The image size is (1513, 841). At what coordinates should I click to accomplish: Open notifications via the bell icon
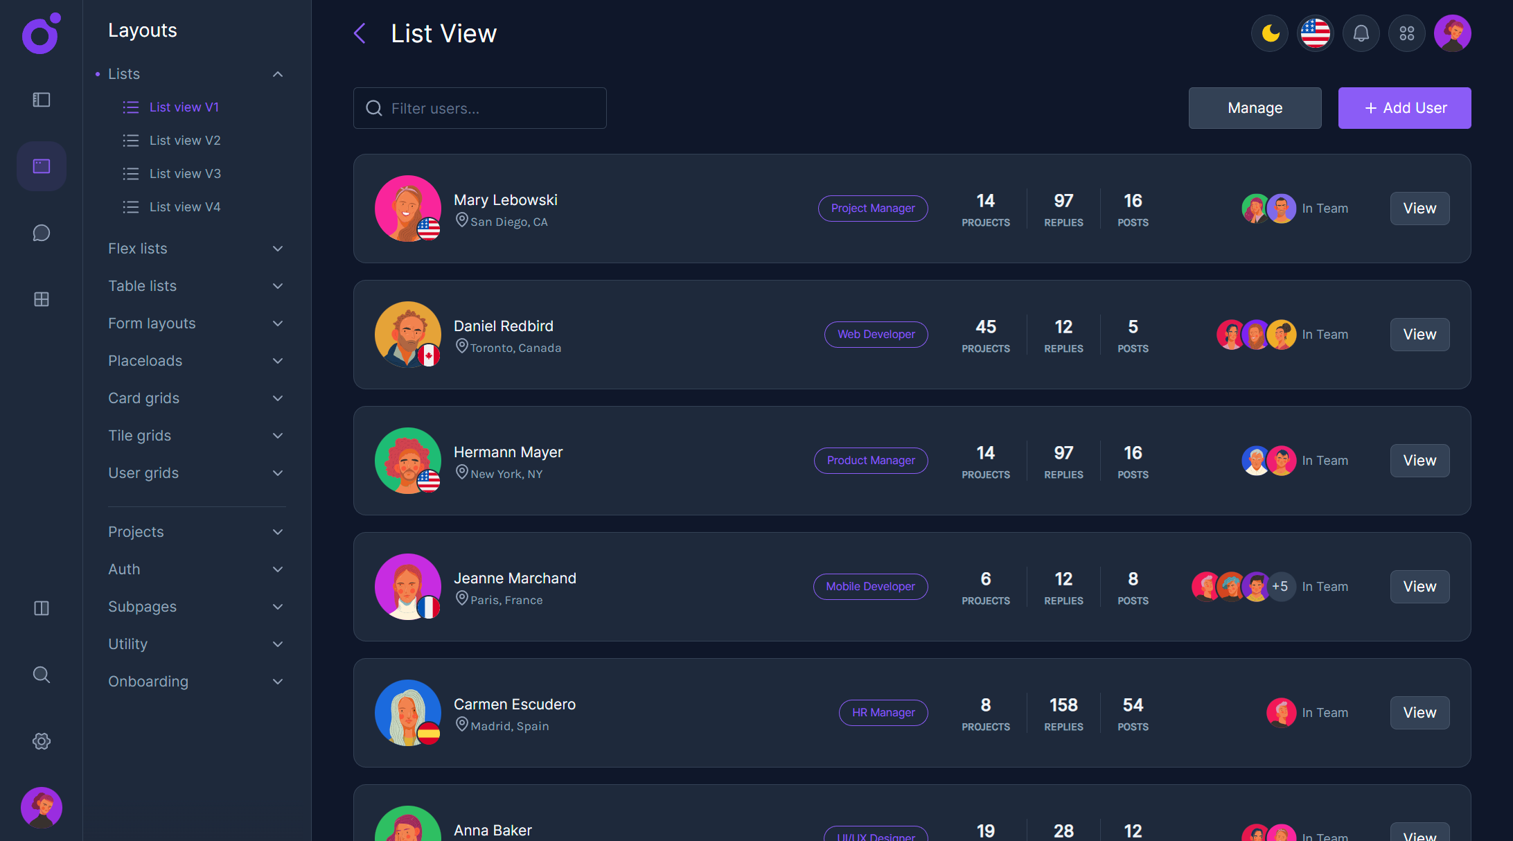point(1361,33)
